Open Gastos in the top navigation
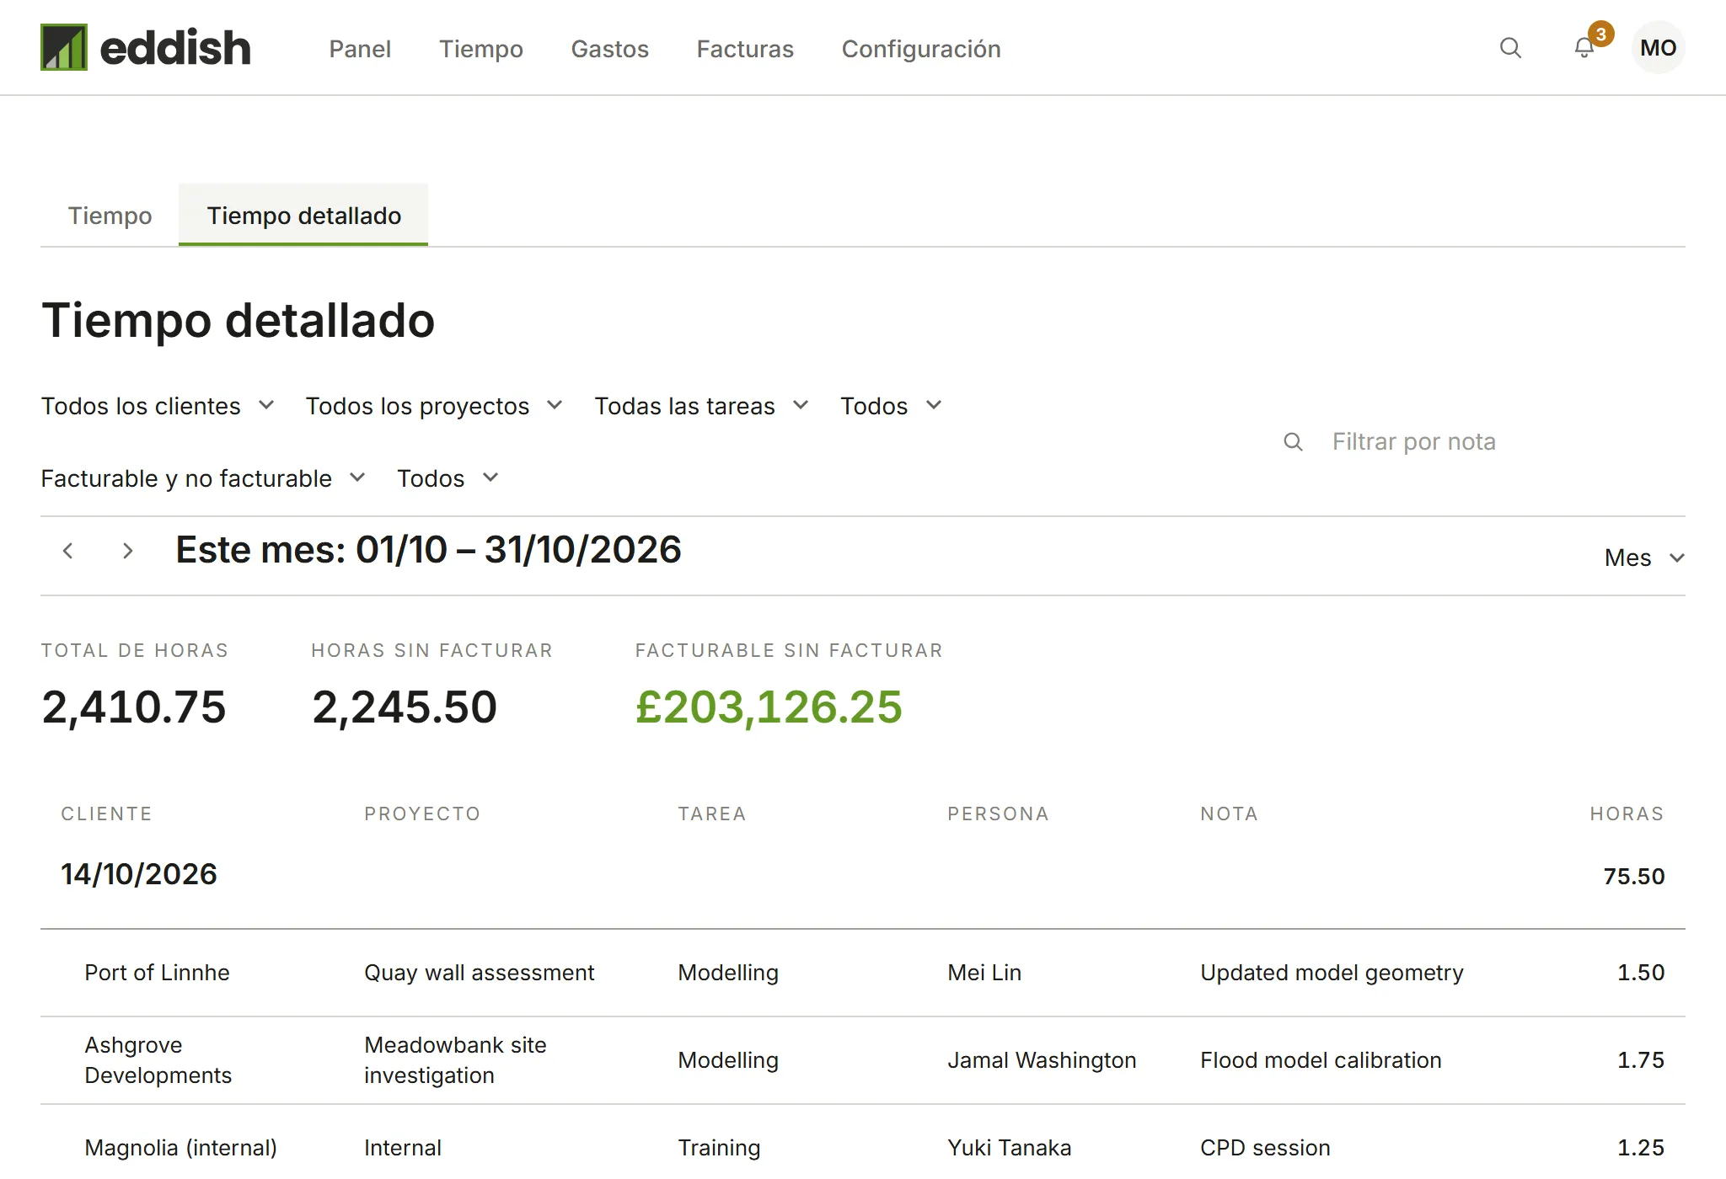Viewport: 1726px width, 1179px height. [x=610, y=49]
